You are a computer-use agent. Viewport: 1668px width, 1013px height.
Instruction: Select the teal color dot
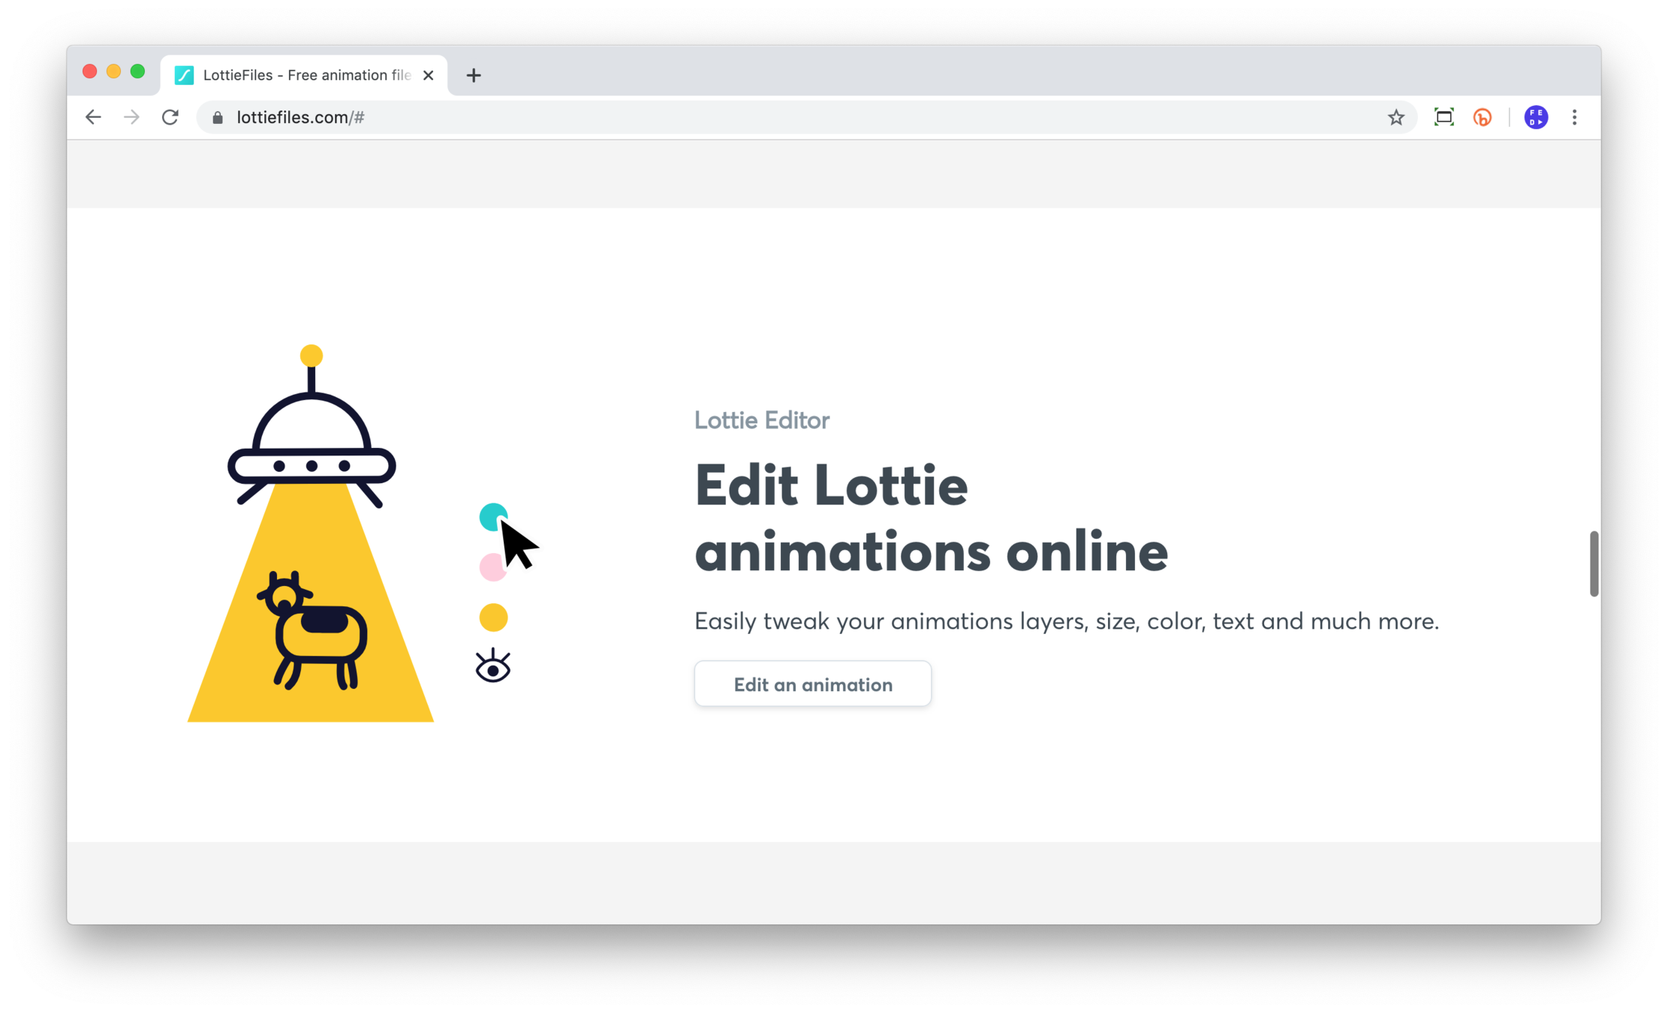click(x=492, y=517)
